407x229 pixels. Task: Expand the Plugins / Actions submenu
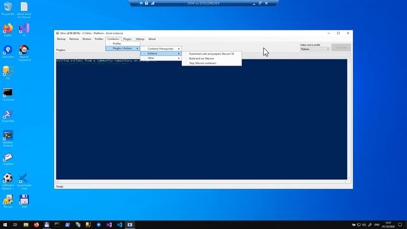123,48
